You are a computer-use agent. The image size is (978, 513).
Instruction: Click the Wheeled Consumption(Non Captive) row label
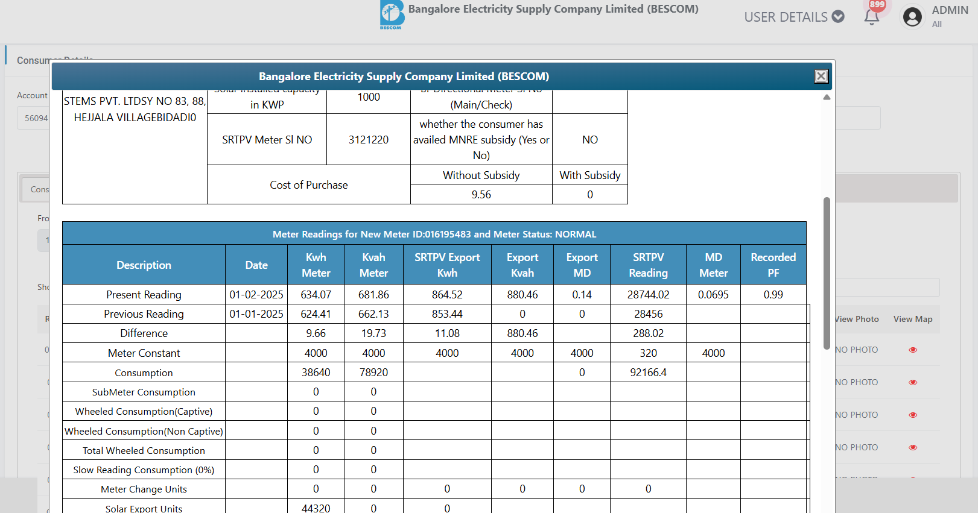(x=144, y=431)
